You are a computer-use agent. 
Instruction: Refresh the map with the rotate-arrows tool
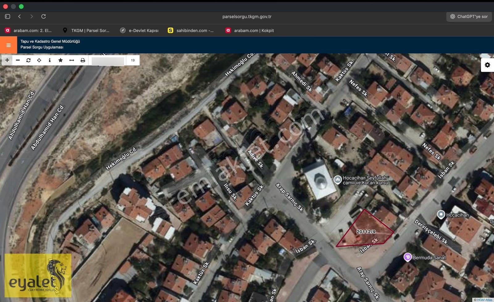click(x=28, y=60)
